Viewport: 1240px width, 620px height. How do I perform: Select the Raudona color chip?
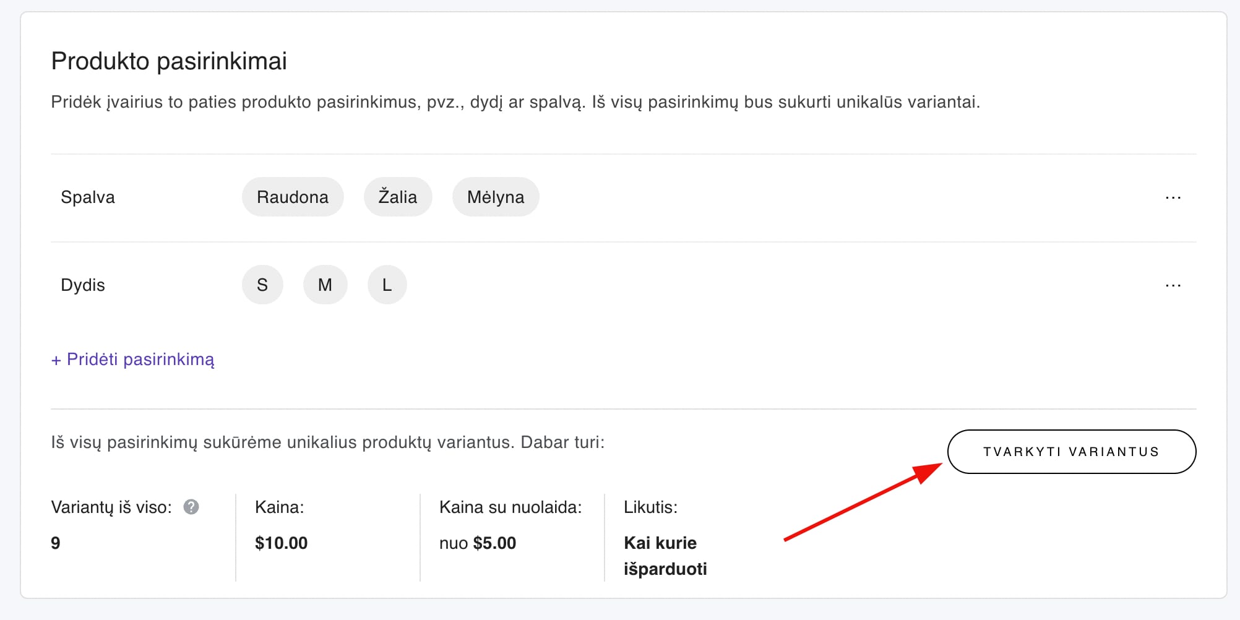click(292, 197)
